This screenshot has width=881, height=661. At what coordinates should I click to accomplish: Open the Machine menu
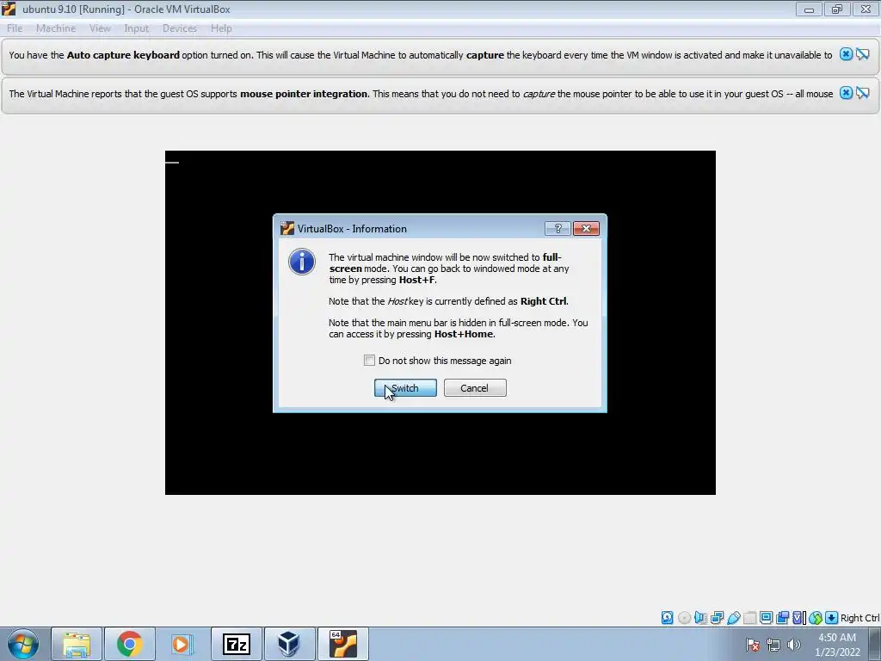tap(56, 28)
